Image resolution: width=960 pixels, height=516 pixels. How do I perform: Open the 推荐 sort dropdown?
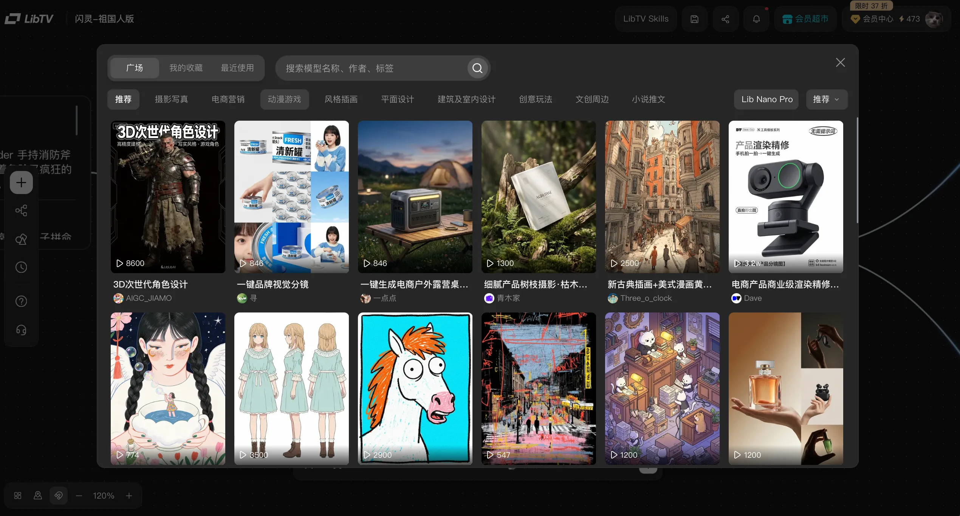tap(827, 99)
